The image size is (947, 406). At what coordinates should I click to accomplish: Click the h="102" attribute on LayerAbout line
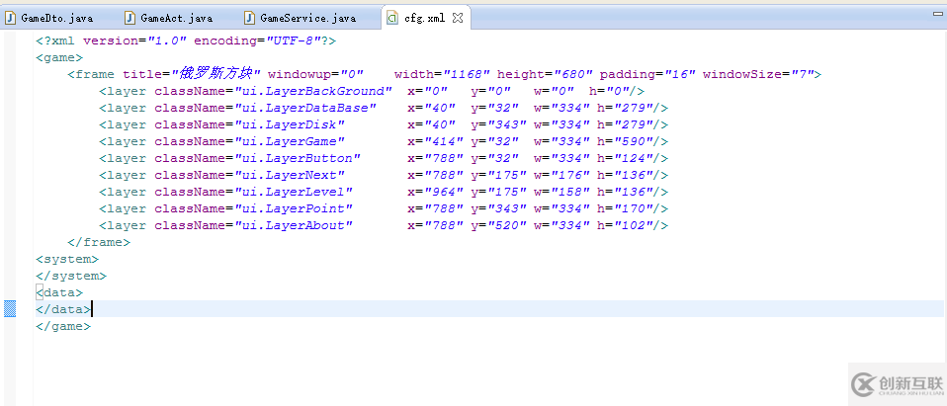pos(626,227)
